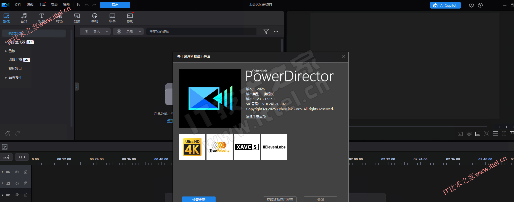
Task: Click video track 1 camera icon
Action: point(8,172)
